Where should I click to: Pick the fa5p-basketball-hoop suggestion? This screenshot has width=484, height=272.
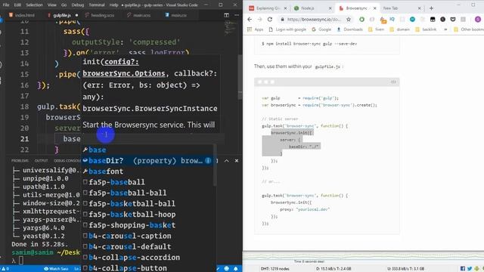coord(147,215)
